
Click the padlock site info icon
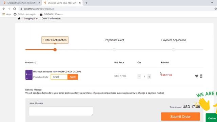(x=21, y=9)
